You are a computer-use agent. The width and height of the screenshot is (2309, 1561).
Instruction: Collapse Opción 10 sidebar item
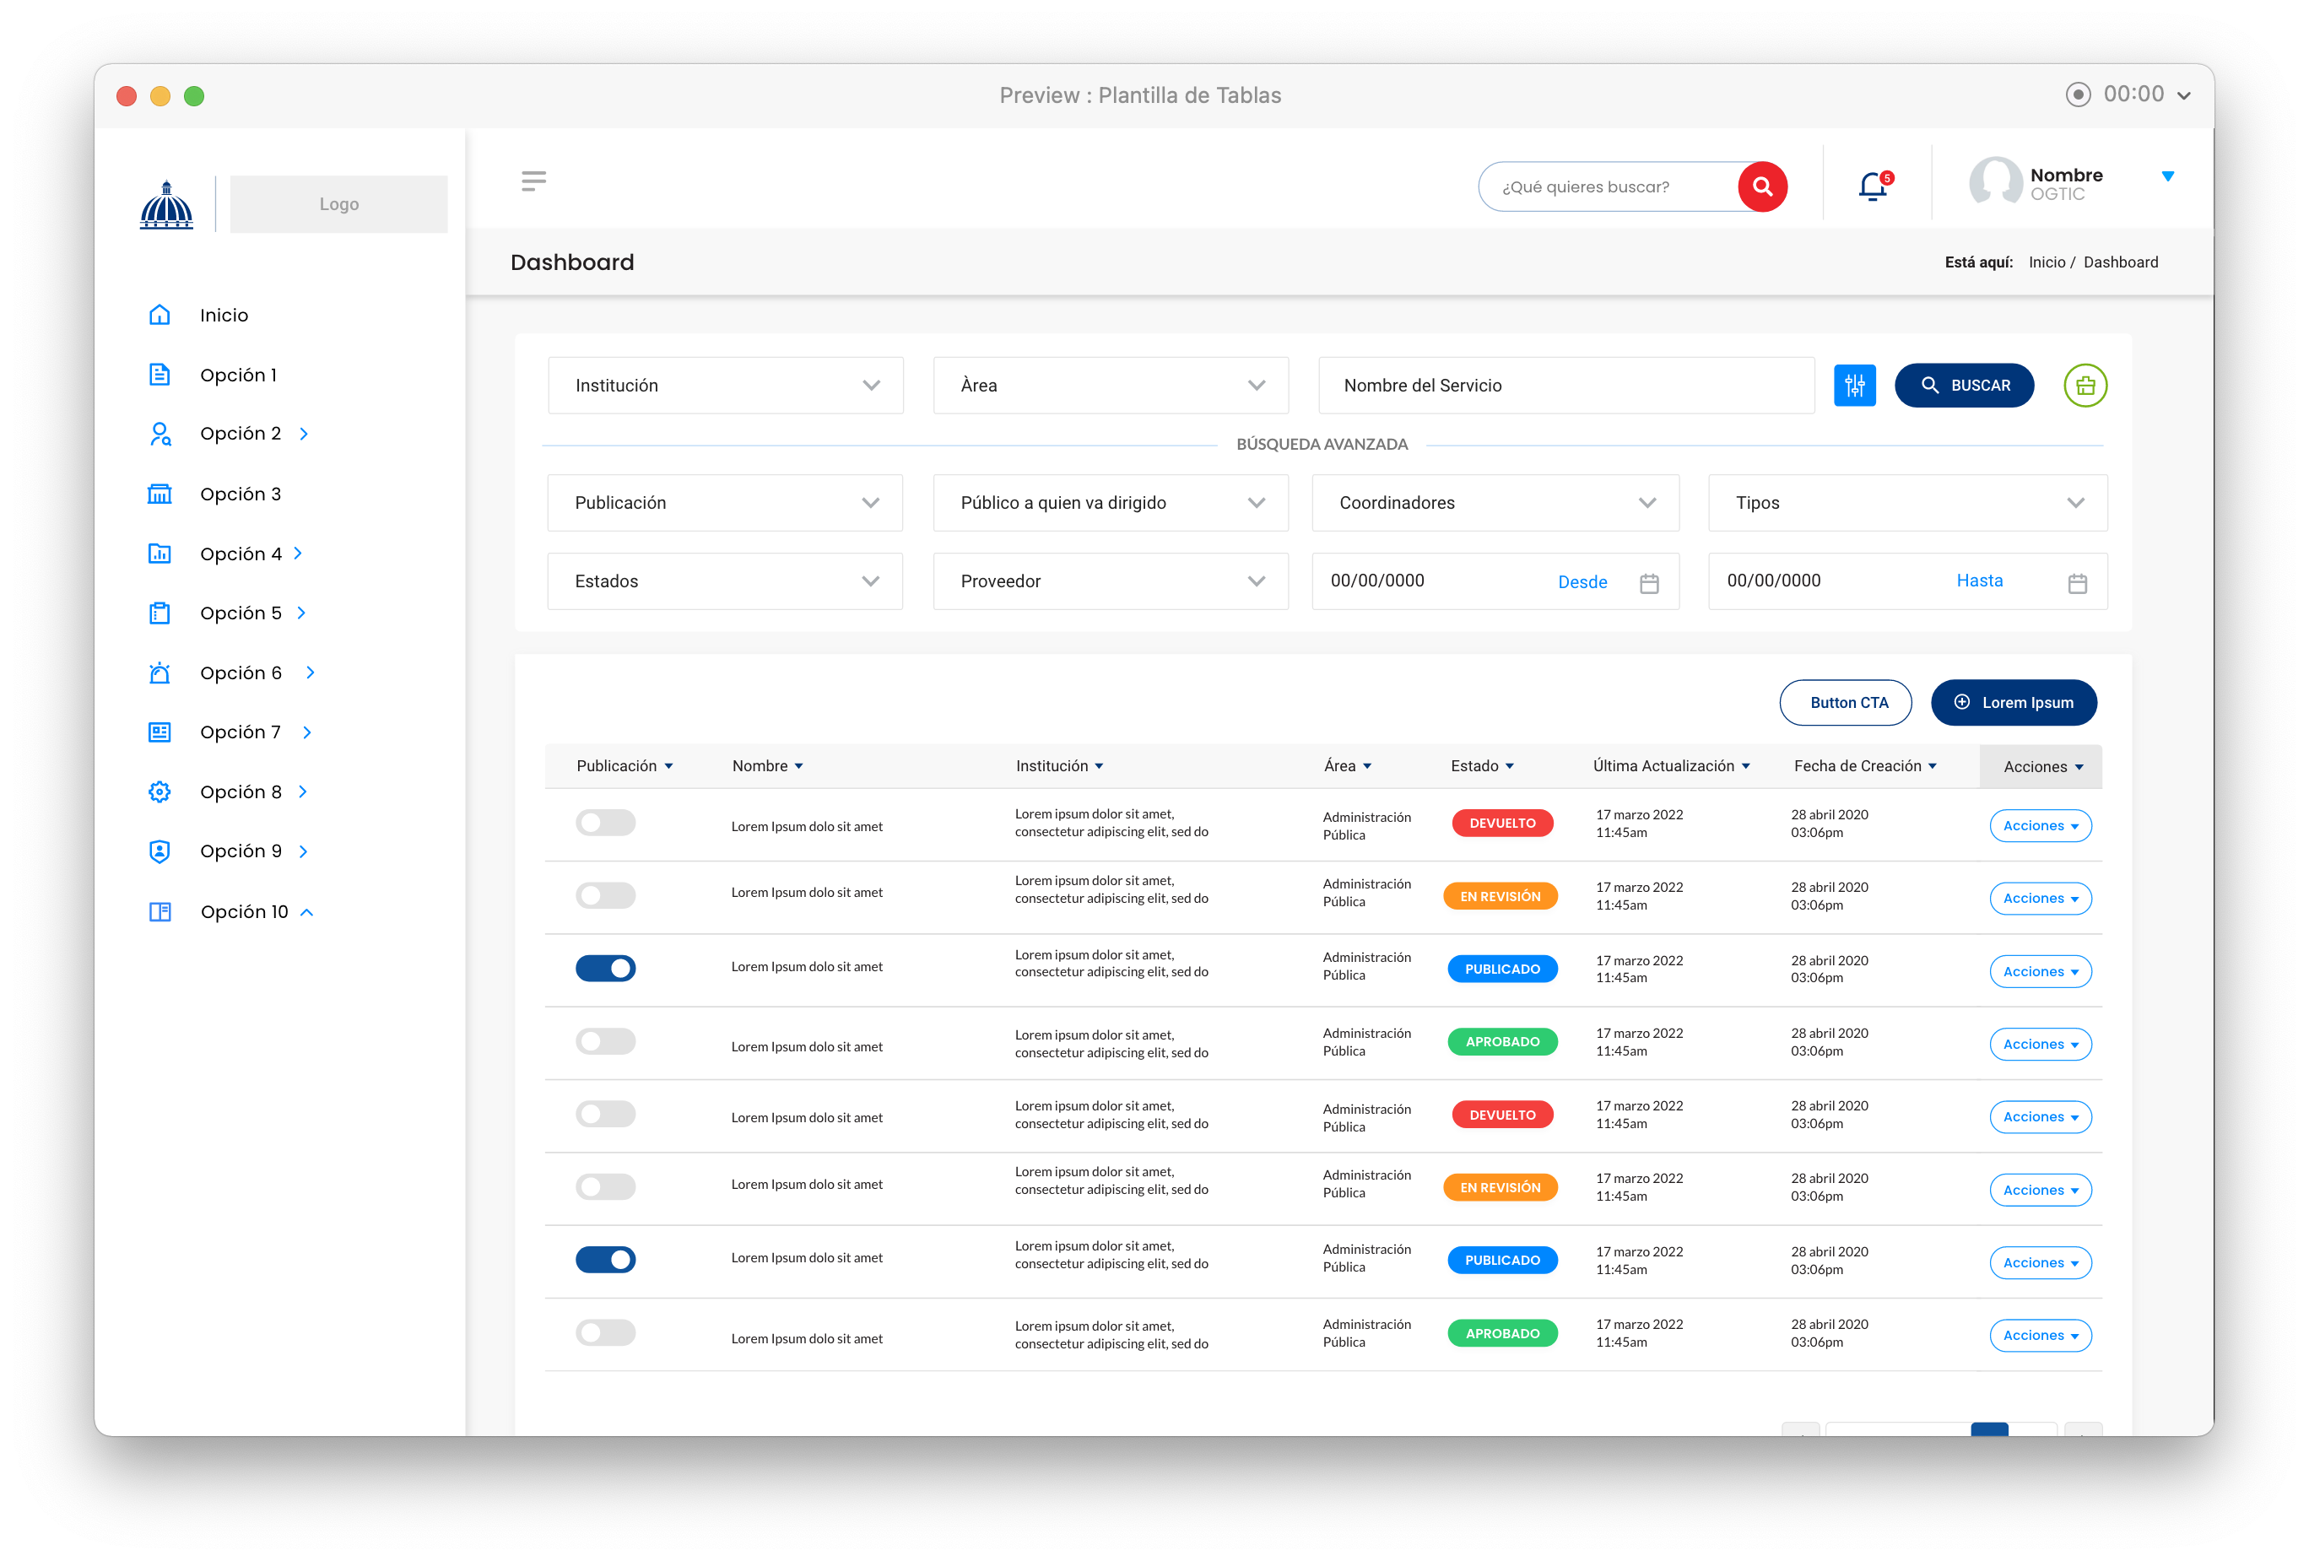coord(307,912)
